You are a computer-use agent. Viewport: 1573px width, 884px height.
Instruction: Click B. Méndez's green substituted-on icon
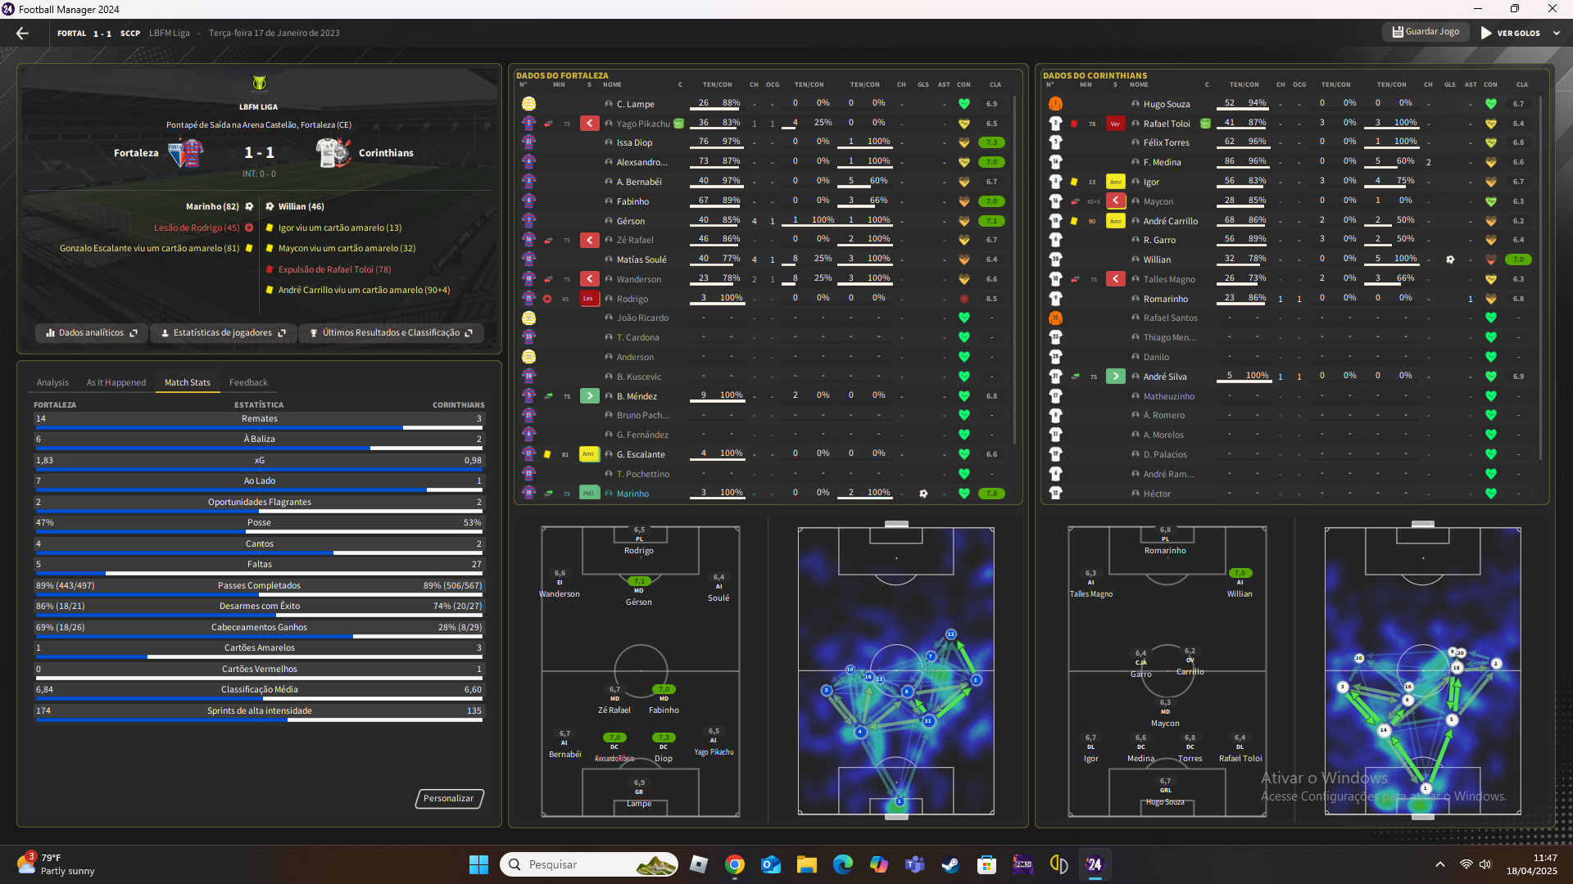coord(589,396)
